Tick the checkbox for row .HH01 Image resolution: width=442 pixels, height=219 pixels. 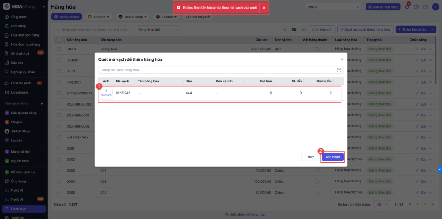59,49
